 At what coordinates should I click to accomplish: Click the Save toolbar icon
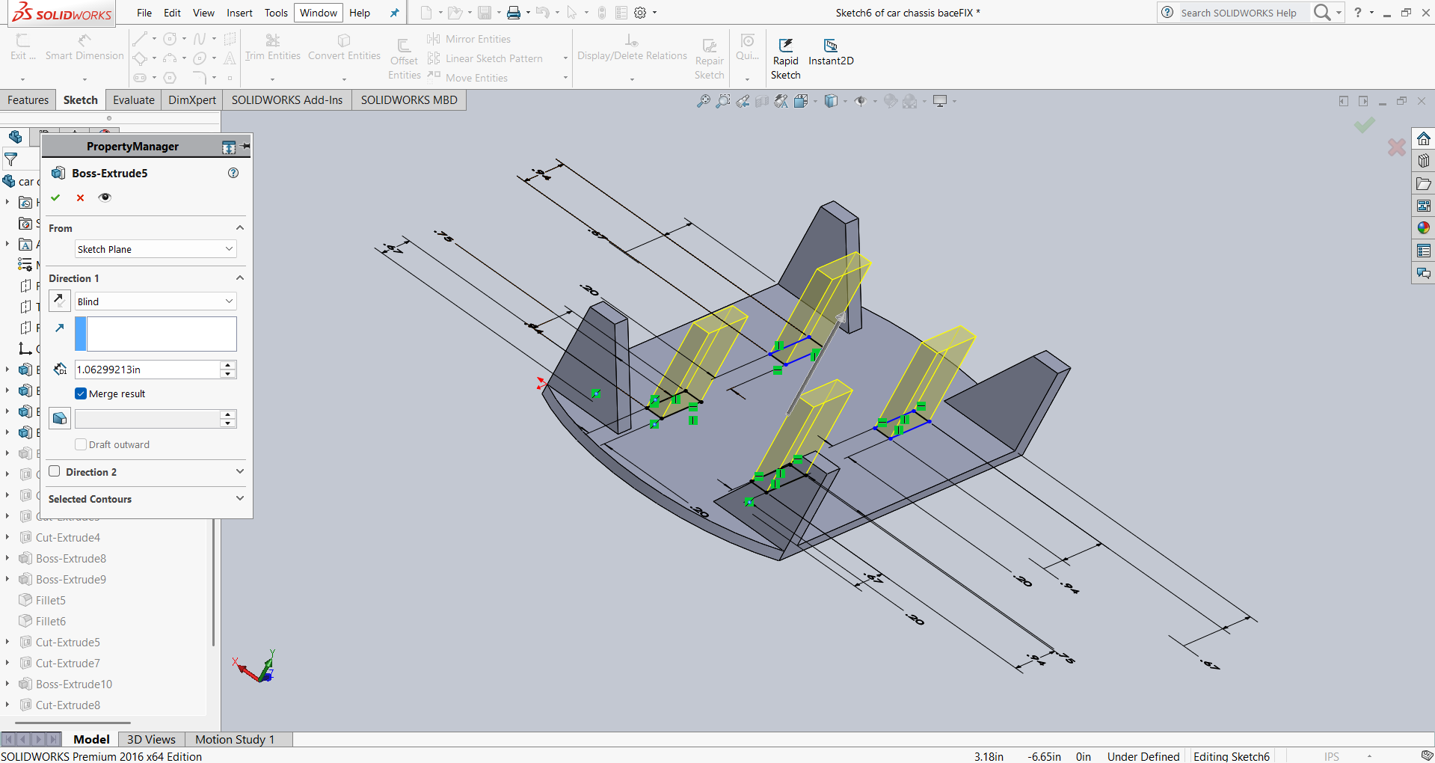(485, 13)
